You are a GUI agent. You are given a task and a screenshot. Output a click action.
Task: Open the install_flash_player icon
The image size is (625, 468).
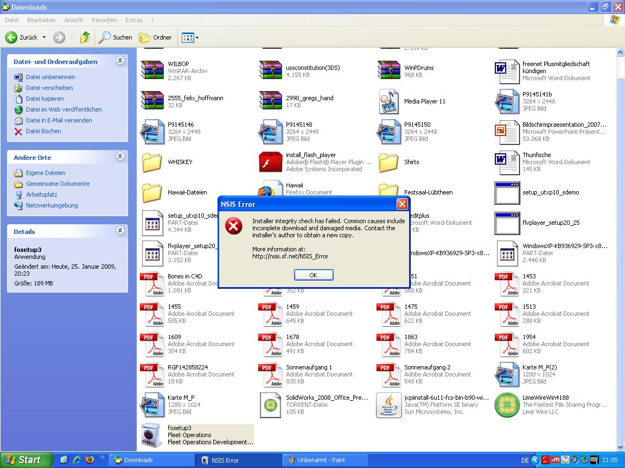(x=270, y=162)
